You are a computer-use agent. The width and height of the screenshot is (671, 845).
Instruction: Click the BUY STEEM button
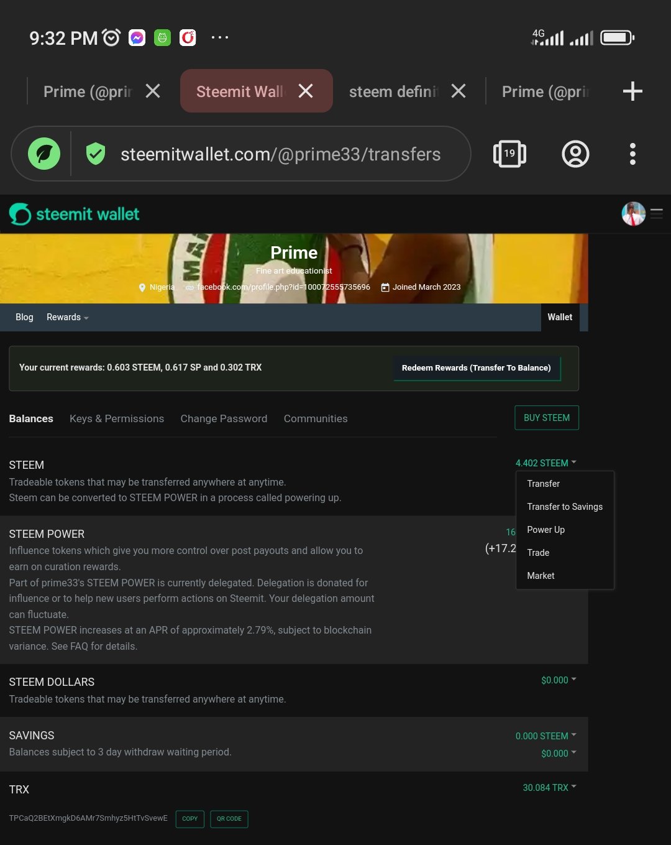click(x=547, y=418)
